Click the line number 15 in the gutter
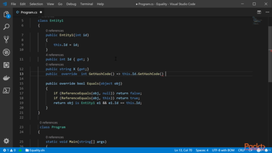The width and height of the screenshot is (272, 153). pos(21,83)
